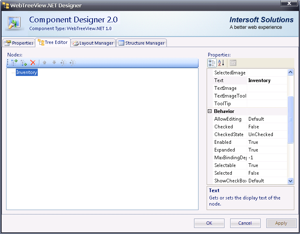This screenshot has height=234, width=300.
Task: Open the Properties tab
Action: click(19, 43)
